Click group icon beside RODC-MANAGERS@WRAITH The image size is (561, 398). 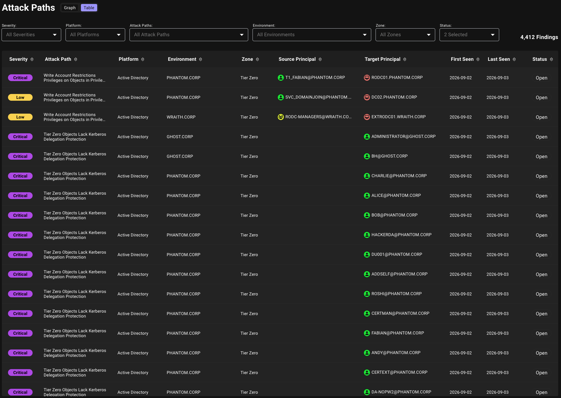(x=281, y=117)
